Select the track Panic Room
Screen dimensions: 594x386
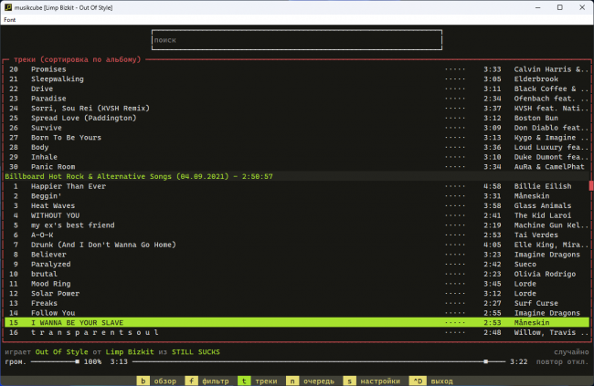(297, 166)
